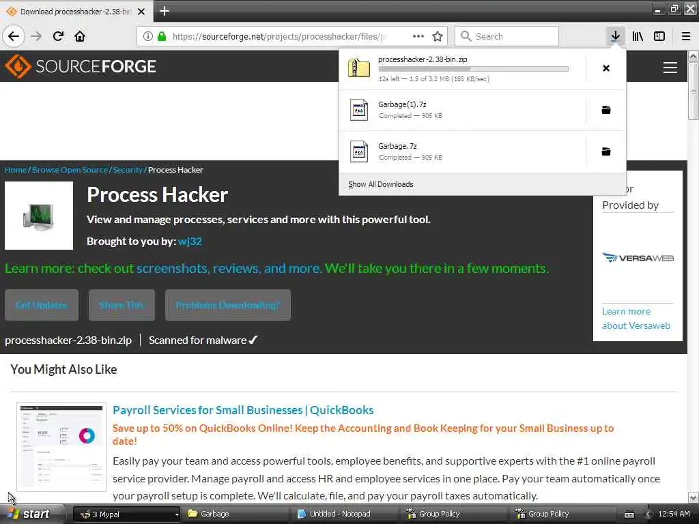Open the page actions three-dots menu
The height and width of the screenshot is (524, 699).
click(x=418, y=36)
